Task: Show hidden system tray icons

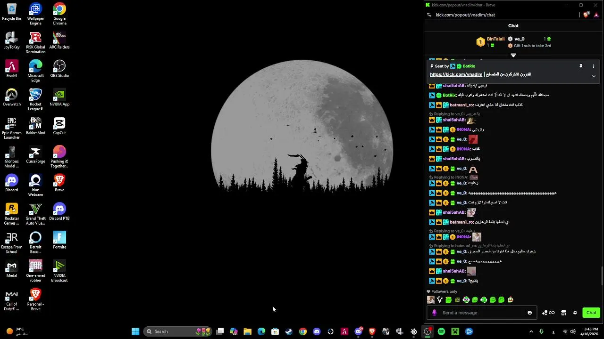Action: point(531,331)
